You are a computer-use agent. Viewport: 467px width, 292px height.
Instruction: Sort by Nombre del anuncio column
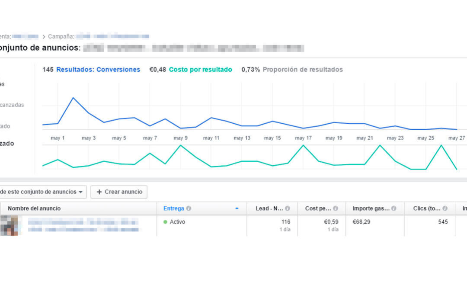[x=34, y=209]
